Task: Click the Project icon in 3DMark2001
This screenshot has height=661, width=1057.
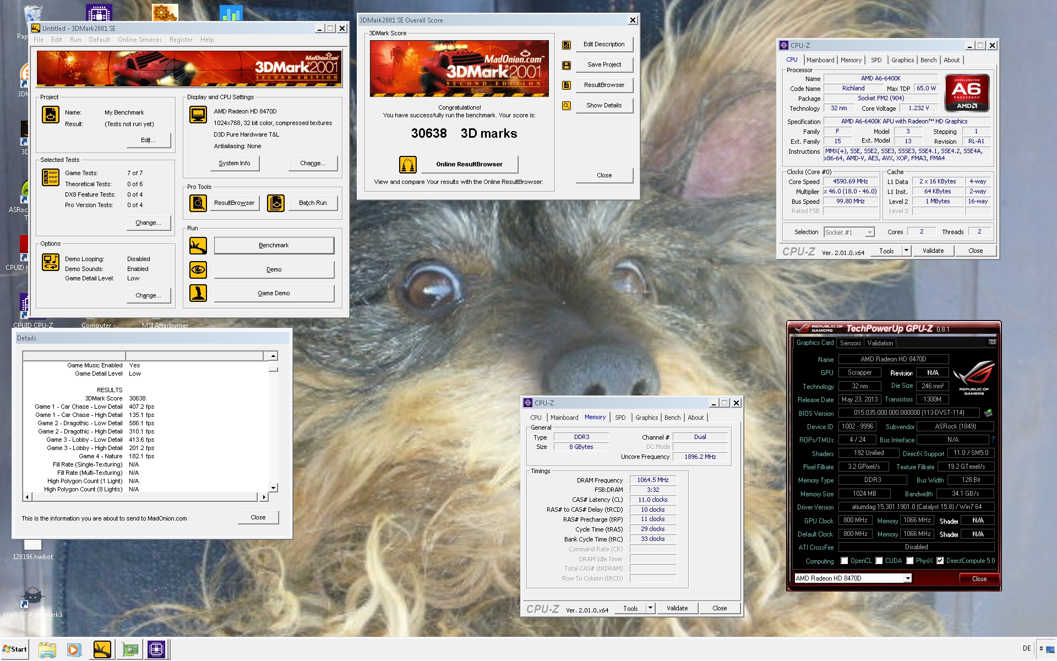Action: [51, 115]
